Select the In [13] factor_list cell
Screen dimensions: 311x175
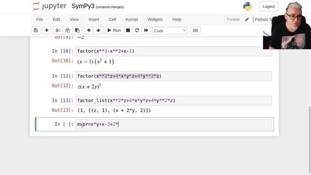click(x=173, y=101)
